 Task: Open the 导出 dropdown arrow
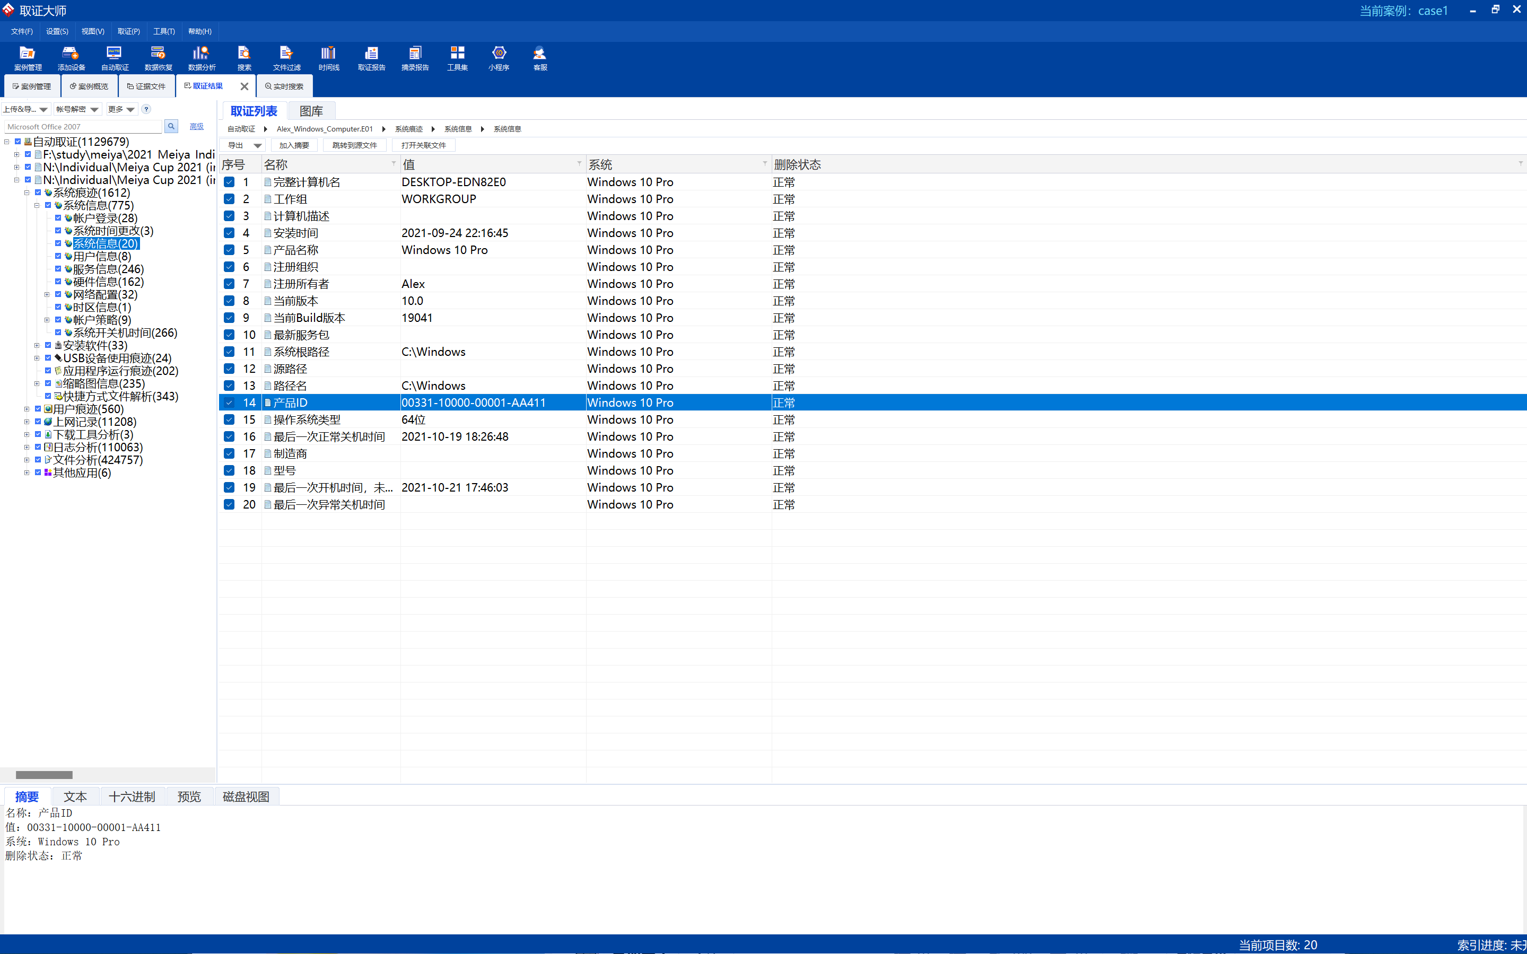(x=257, y=146)
